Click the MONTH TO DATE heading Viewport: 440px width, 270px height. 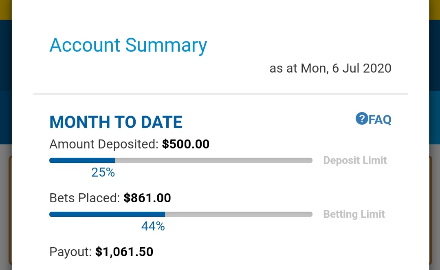pos(116,122)
